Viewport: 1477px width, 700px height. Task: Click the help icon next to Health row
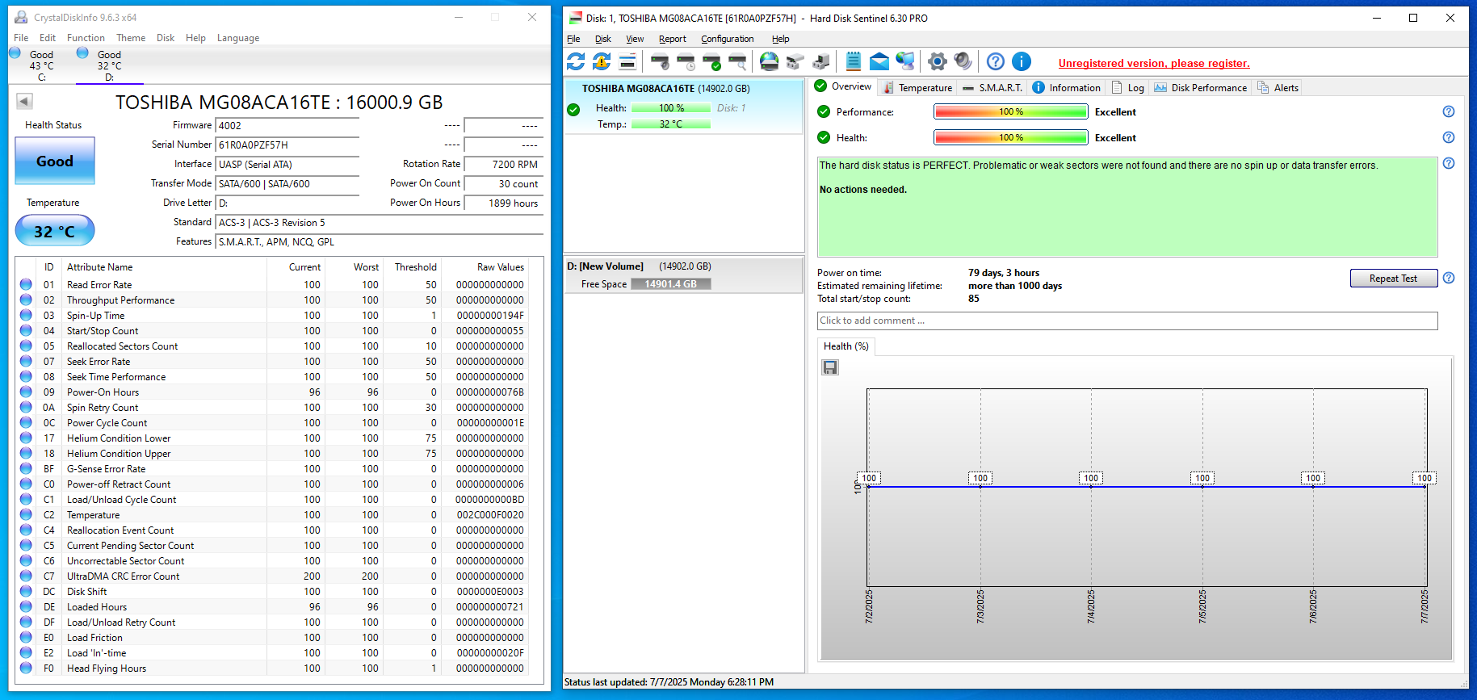1449,137
